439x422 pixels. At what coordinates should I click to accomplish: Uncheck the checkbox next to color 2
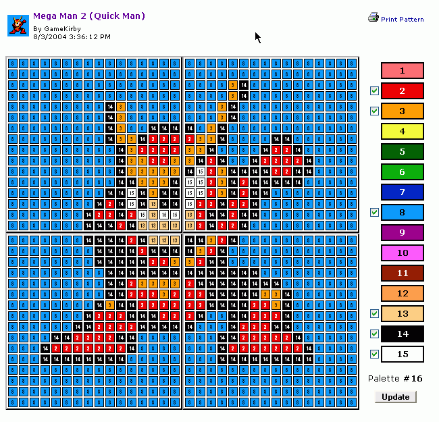(374, 90)
